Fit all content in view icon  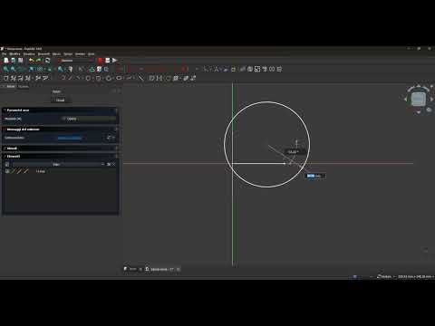[5, 69]
